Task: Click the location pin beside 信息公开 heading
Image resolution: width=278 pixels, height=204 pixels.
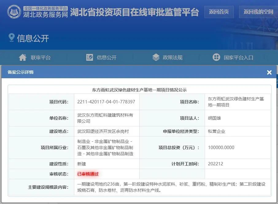Action: [x=12, y=37]
